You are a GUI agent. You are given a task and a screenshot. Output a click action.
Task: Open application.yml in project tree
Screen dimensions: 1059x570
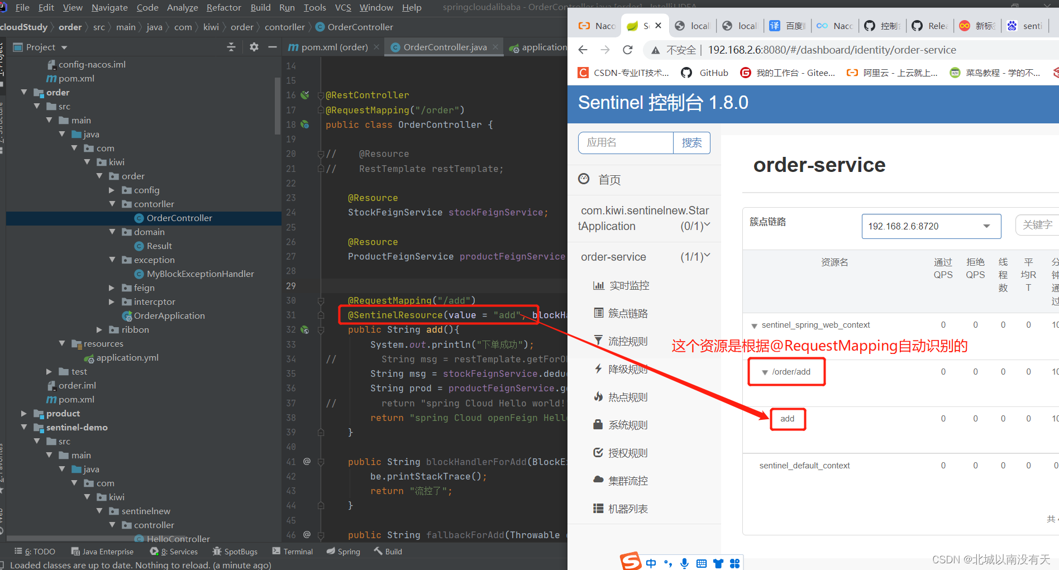127,357
